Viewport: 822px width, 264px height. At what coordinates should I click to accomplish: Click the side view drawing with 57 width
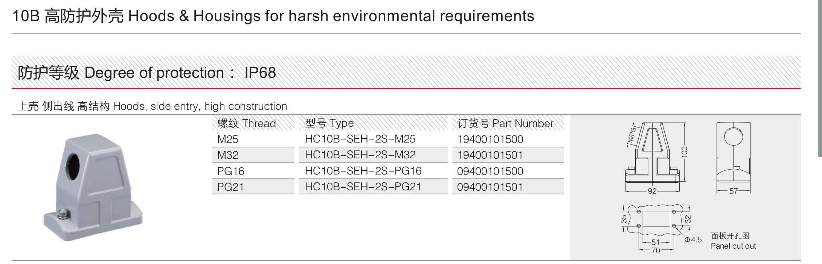pyautogui.click(x=734, y=158)
